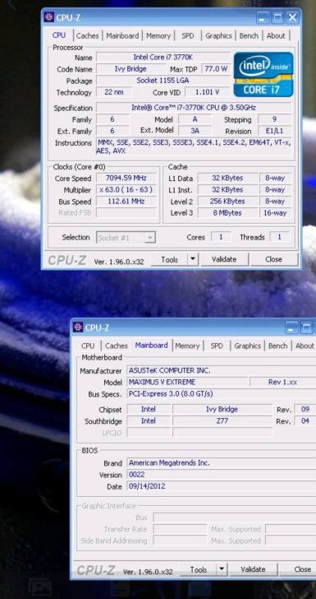Click the Chipset Ivy Bridge field
The width and height of the screenshot is (316, 599).
[222, 410]
